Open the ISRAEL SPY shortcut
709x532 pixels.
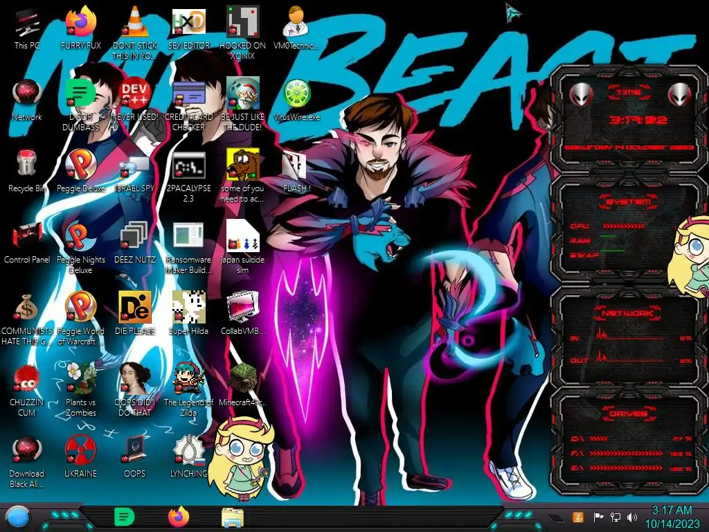pos(134,171)
